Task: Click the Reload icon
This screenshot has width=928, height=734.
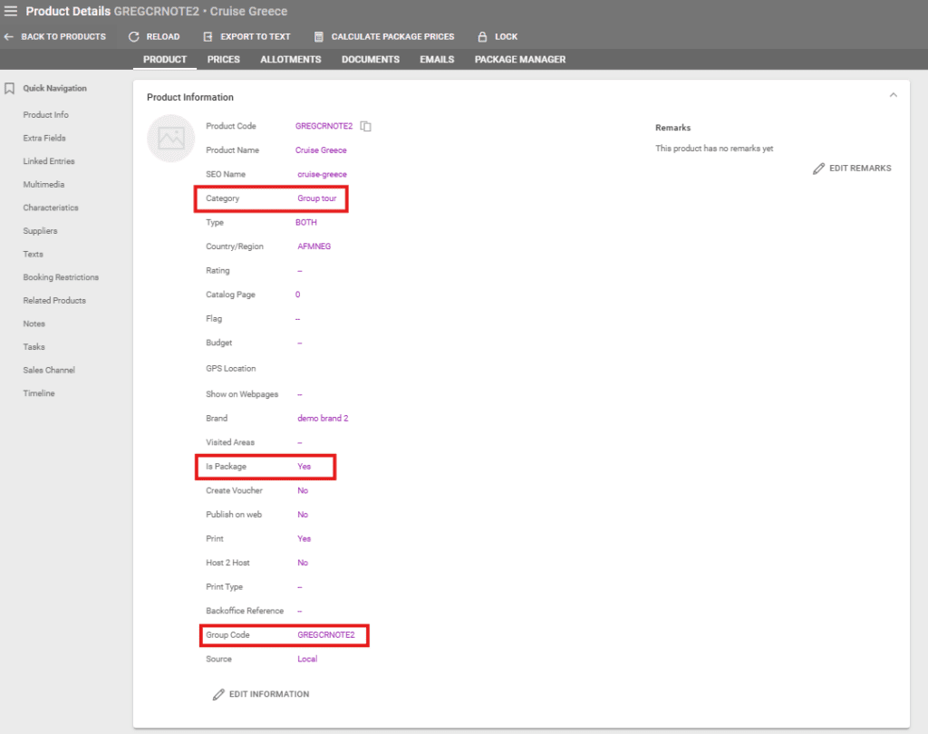Action: (x=134, y=37)
